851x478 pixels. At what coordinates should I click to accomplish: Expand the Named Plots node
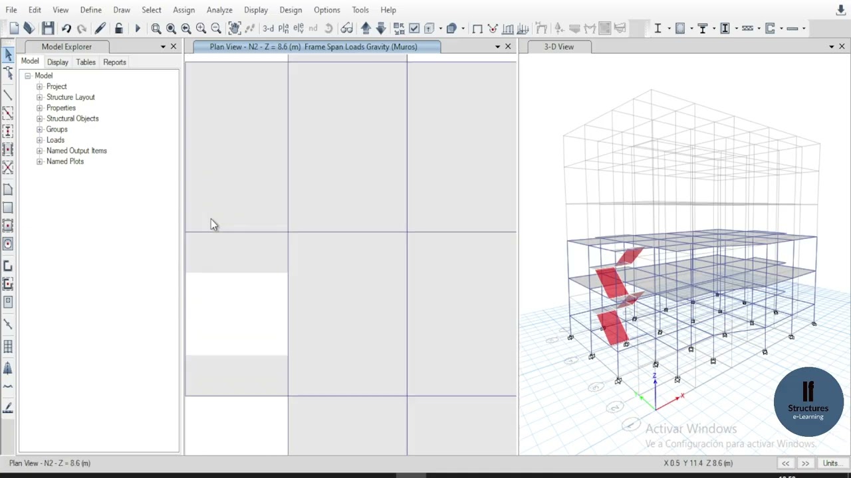39,161
